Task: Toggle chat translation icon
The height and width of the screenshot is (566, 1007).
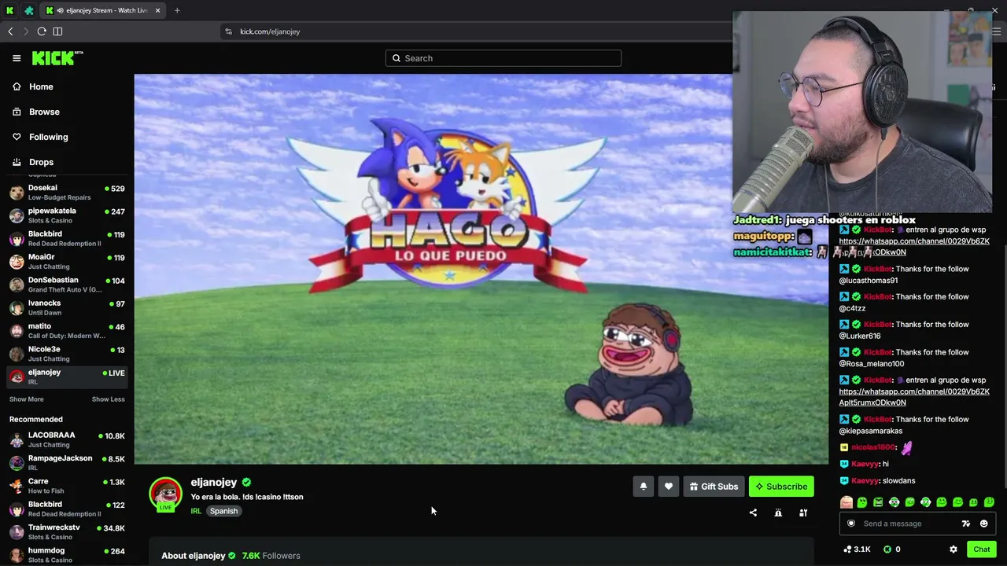Action: click(966, 524)
